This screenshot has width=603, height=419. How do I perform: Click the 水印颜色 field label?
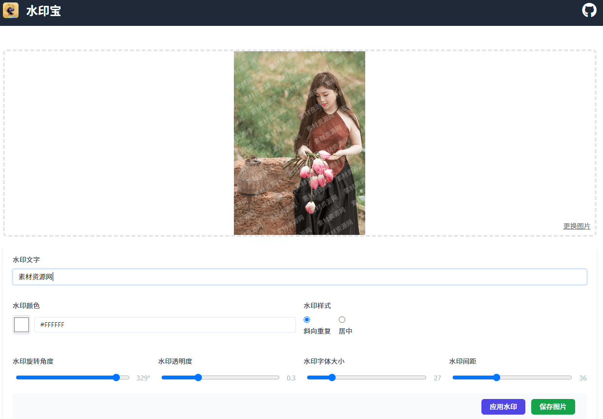pos(26,306)
